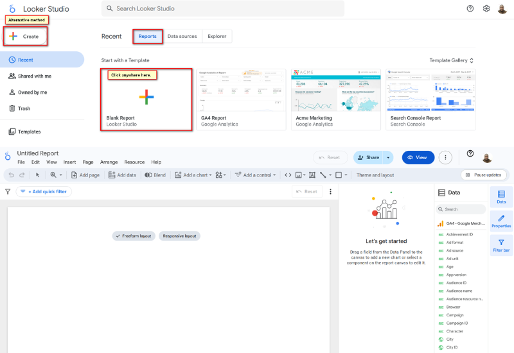Image resolution: width=514 pixels, height=353 pixels.
Task: Select Responsive layout chip
Action: (179, 236)
